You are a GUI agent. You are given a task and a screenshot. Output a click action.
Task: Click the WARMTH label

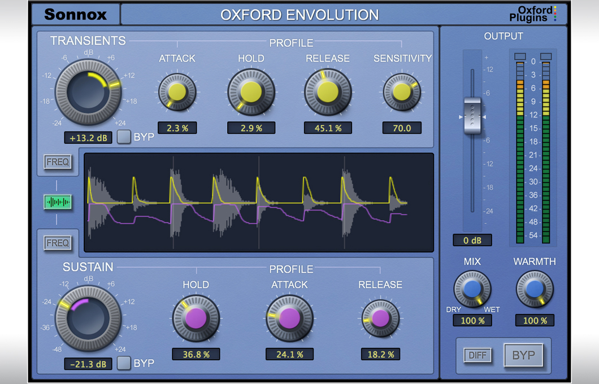pos(535,261)
